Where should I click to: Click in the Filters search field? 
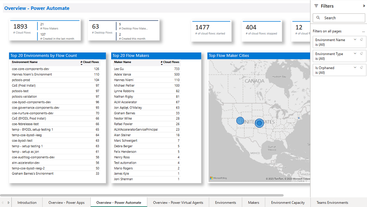point(339,18)
